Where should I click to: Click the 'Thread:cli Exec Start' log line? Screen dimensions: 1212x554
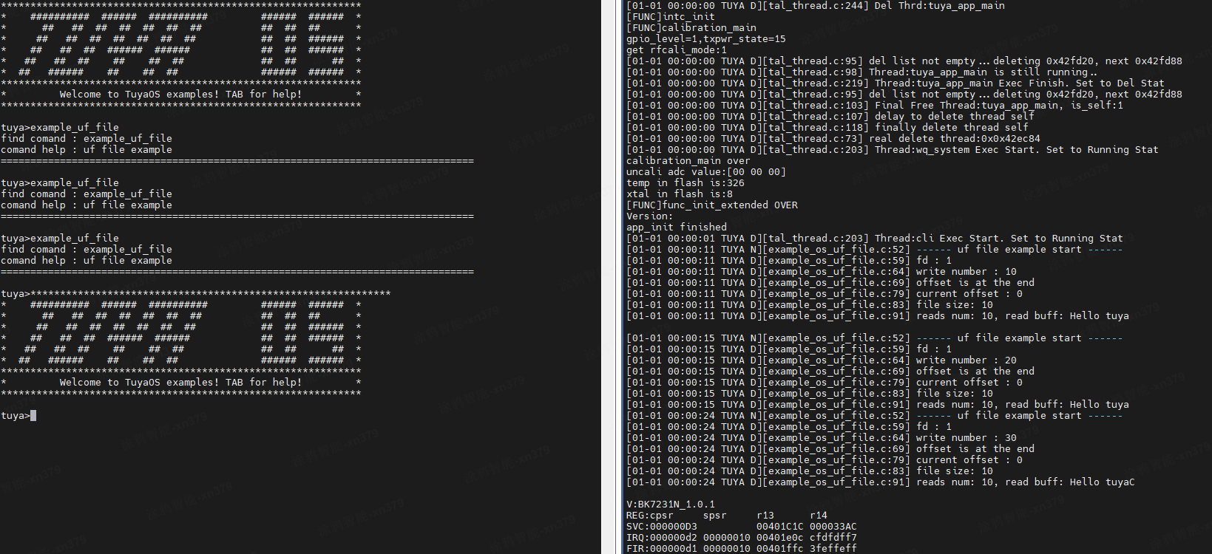875,239
